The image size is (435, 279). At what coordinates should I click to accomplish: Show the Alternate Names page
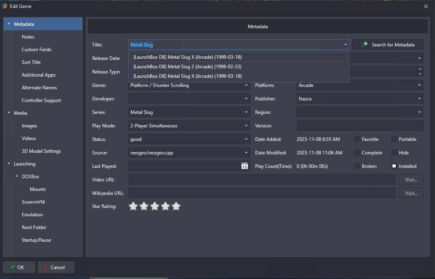(x=39, y=88)
